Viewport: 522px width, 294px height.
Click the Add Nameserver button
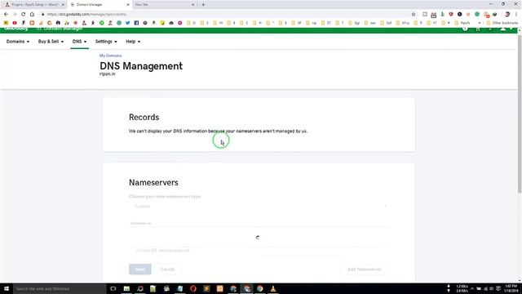[x=365, y=269]
